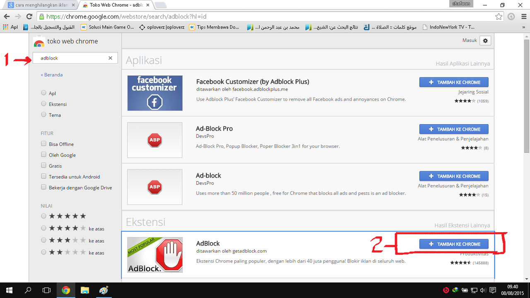Image resolution: width=530 pixels, height=298 pixels.
Task: Check Tersedia untuk Android
Action: click(44, 176)
